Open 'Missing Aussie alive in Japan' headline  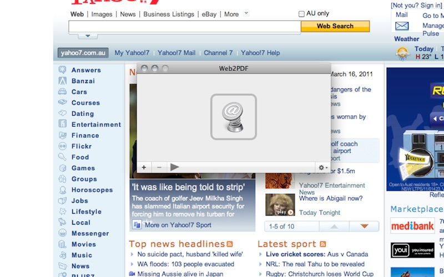coord(180,274)
